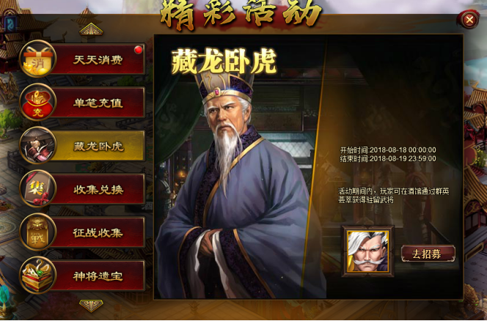Expand activity list with the up arrow

click(x=91, y=29)
